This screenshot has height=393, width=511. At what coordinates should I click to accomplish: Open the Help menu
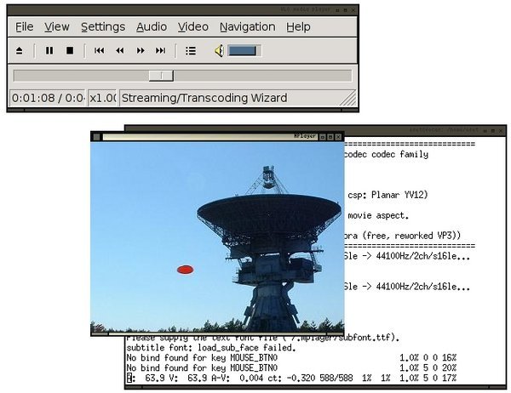pyautogui.click(x=298, y=26)
